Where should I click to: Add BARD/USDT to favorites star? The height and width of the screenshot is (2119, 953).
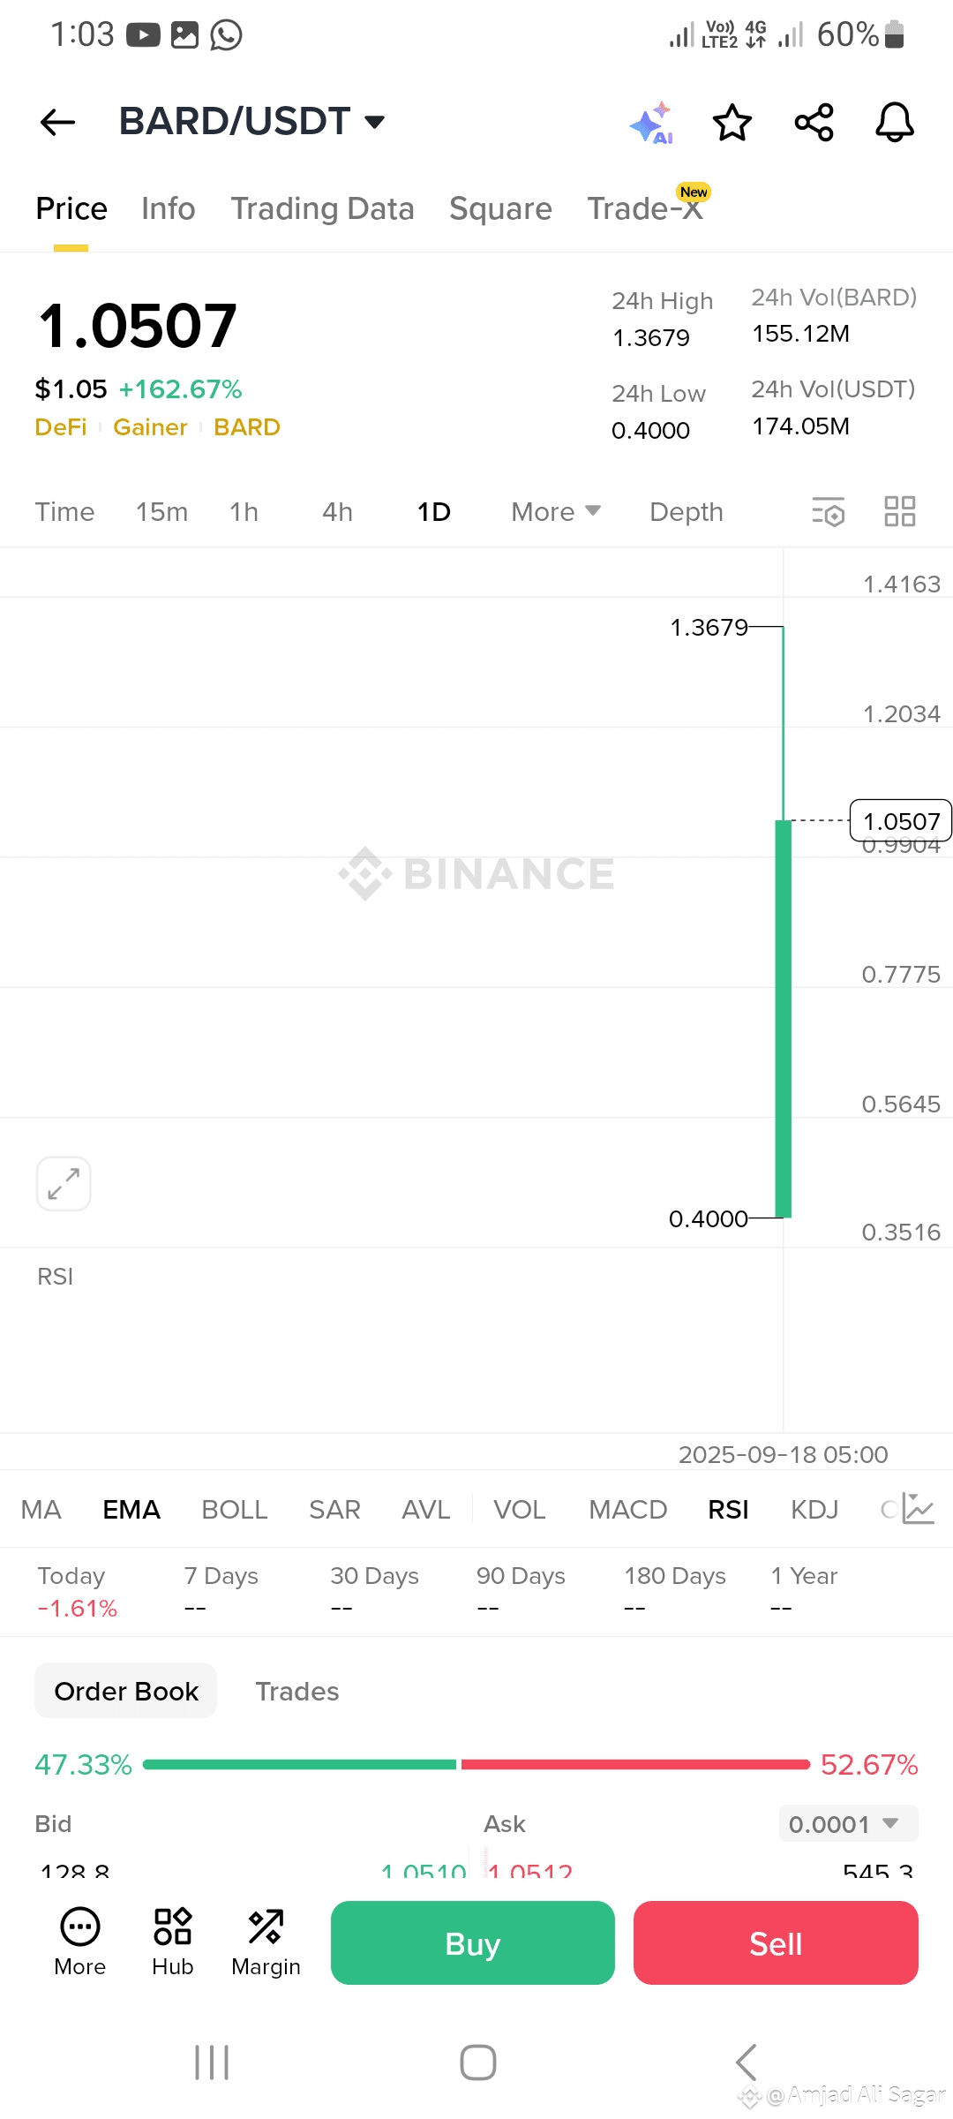click(x=732, y=123)
